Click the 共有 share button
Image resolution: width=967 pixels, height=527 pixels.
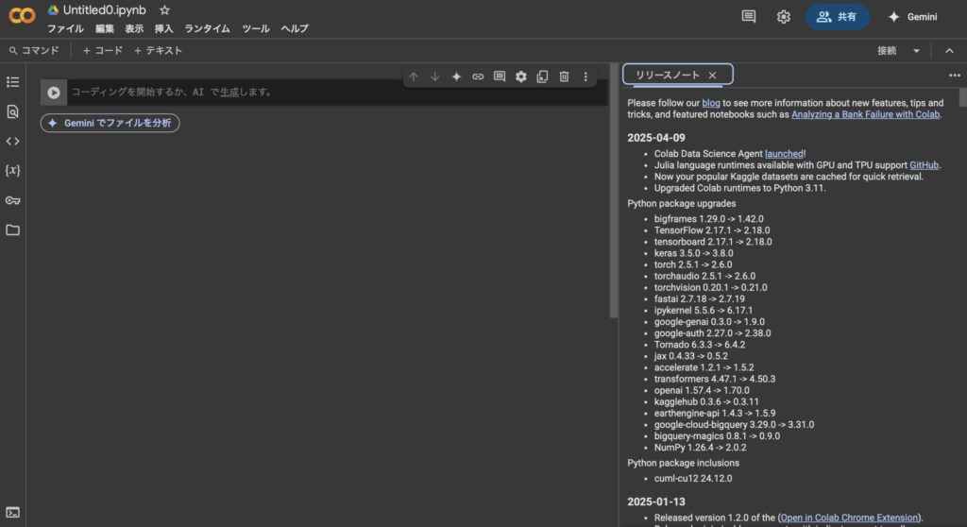pos(837,17)
